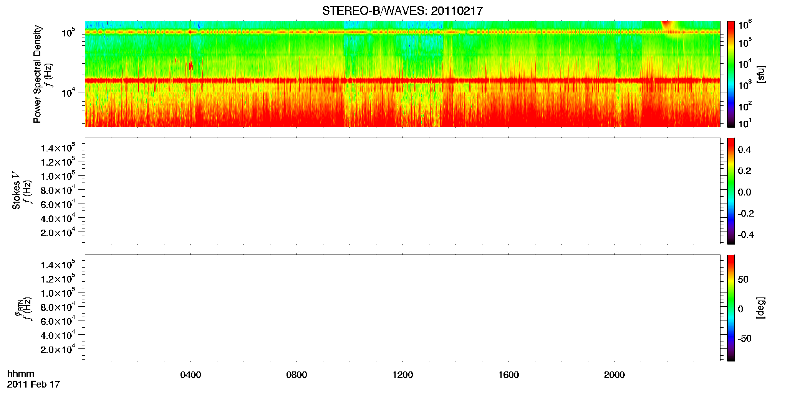805x414 pixels.
Task: Click the 0.0 label on Stokes color bar
Action: coord(744,192)
